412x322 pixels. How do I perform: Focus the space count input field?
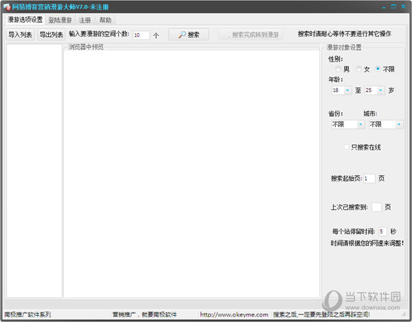(141, 35)
